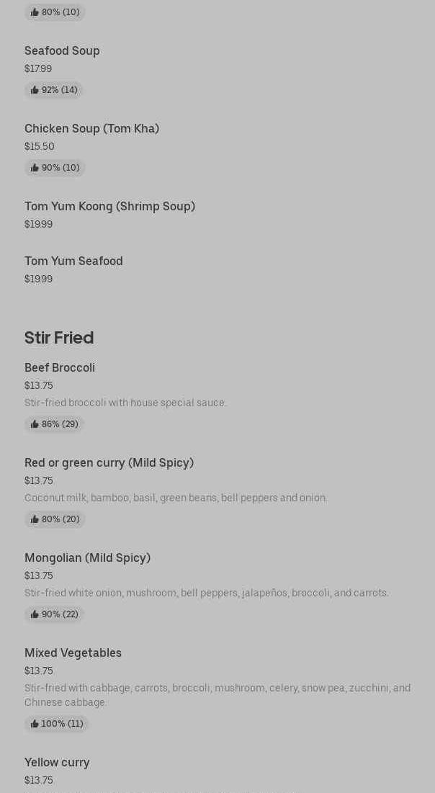
Task: Click the $19.99 price under Tom Yum Seafood
Action: click(38, 279)
